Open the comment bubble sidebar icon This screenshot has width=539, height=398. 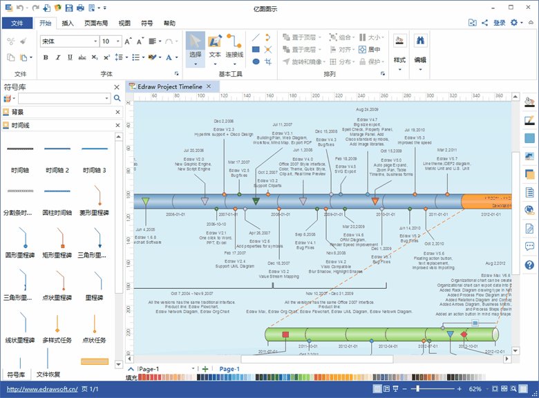[529, 246]
